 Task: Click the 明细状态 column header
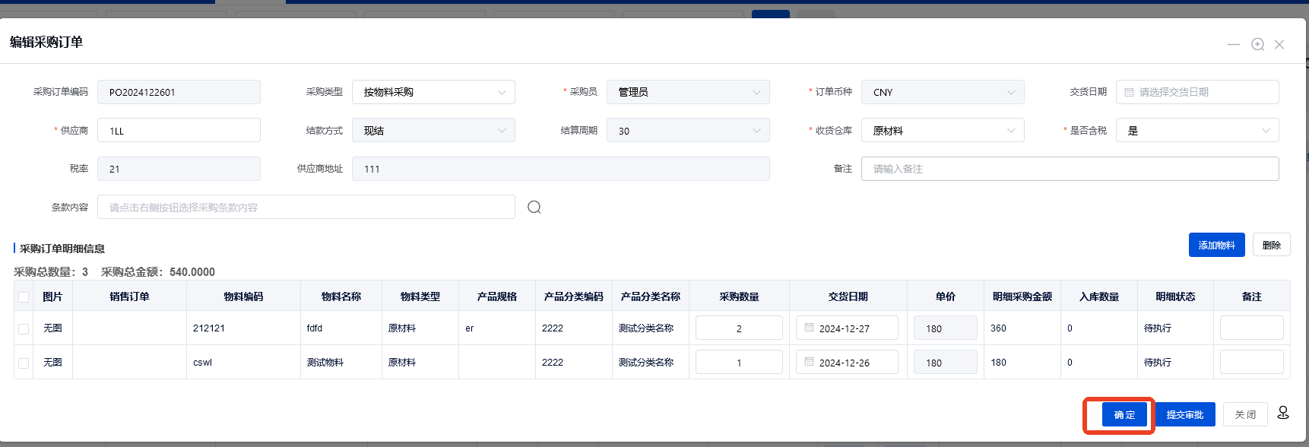1175,296
